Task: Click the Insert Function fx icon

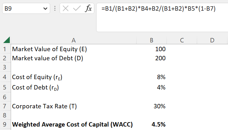Action: tap(89, 8)
